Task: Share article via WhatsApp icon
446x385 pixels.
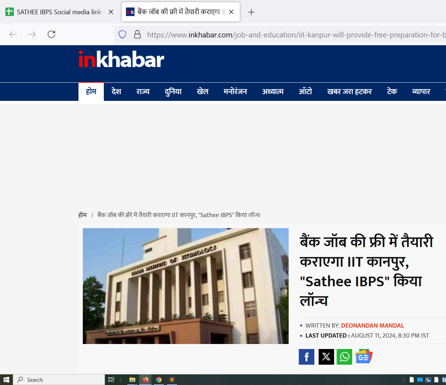Action: (x=344, y=357)
